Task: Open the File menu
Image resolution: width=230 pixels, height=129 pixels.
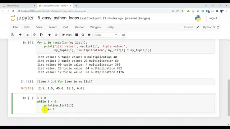Action: point(15,27)
